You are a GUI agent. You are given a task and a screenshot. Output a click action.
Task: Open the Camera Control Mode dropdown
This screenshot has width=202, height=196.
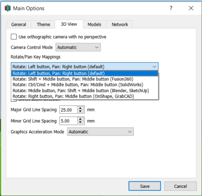point(78,47)
